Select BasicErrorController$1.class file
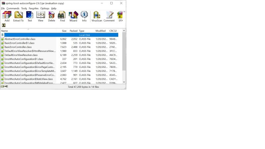 [x=60, y=43]
